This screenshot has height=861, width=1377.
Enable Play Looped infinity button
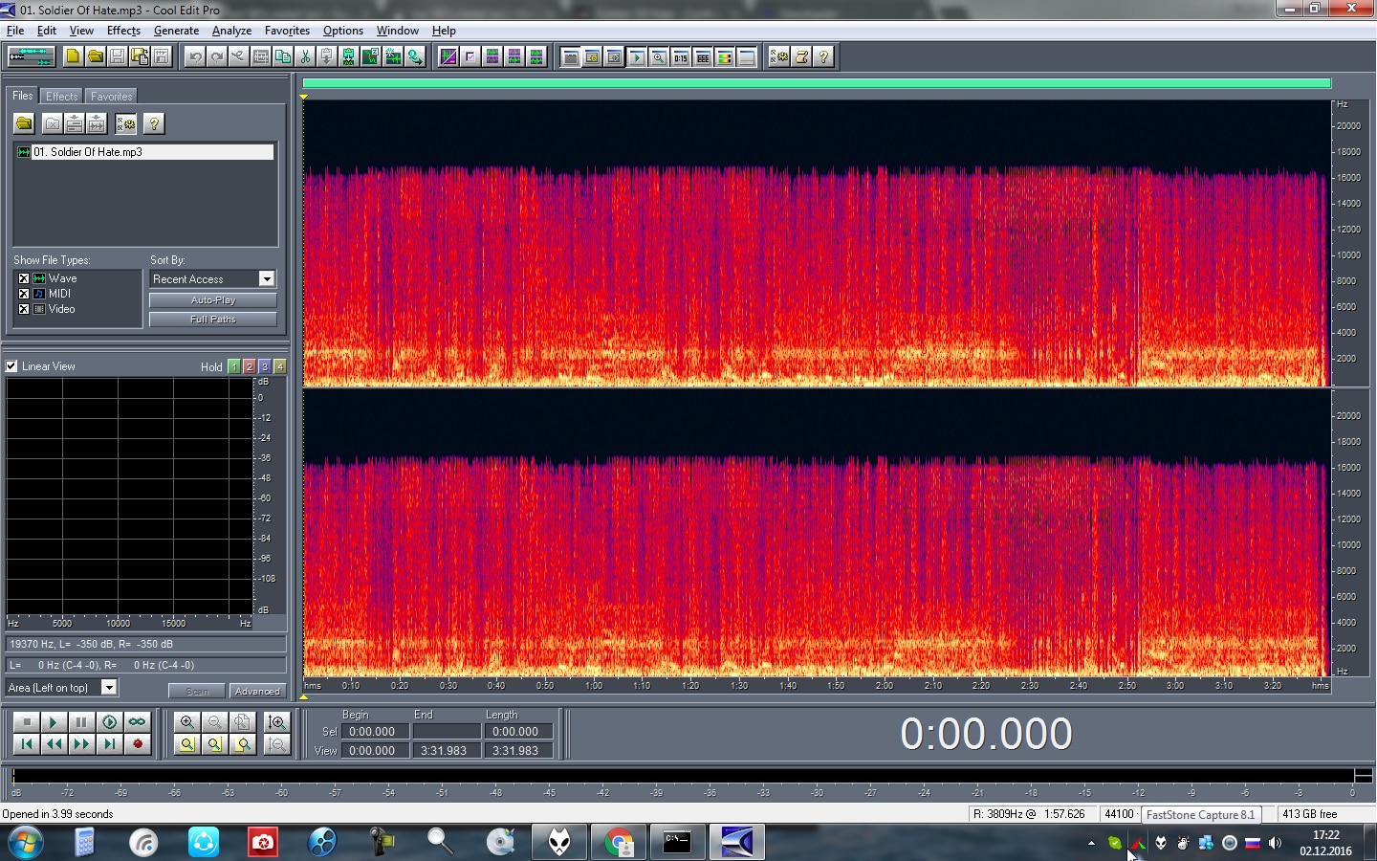(137, 722)
